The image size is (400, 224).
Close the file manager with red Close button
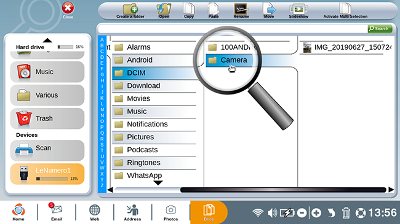point(68,10)
